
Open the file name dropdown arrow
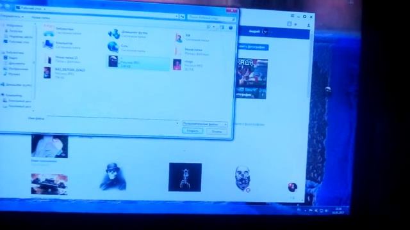(177, 123)
